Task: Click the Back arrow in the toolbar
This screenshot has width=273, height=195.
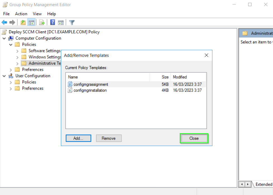Action: click(4, 23)
